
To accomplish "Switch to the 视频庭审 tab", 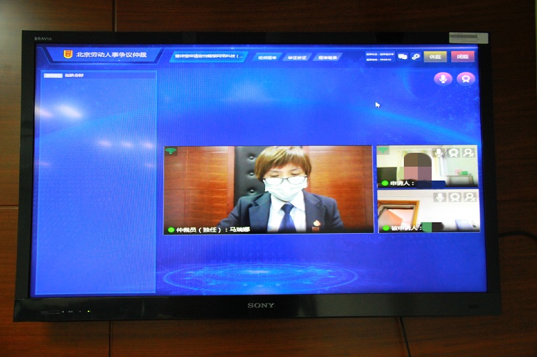I will [267, 58].
